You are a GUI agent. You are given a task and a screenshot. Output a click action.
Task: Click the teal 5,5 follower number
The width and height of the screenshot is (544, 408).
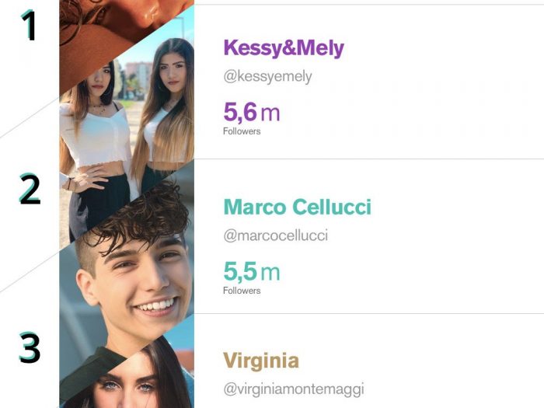[x=240, y=272]
